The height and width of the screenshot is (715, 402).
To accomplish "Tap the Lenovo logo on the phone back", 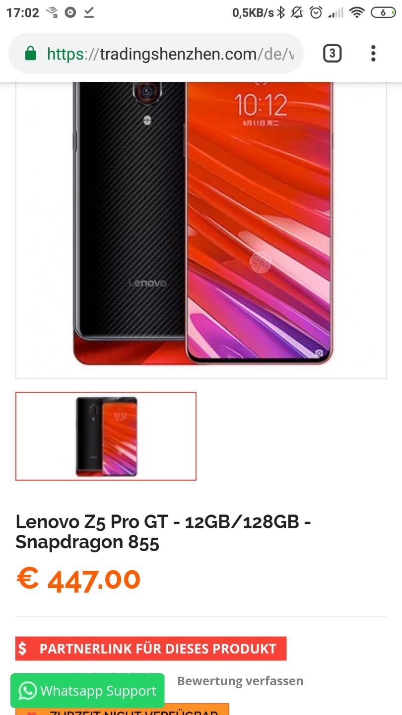I will point(147,283).
